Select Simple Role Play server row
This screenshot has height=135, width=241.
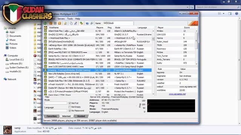coord(98,81)
